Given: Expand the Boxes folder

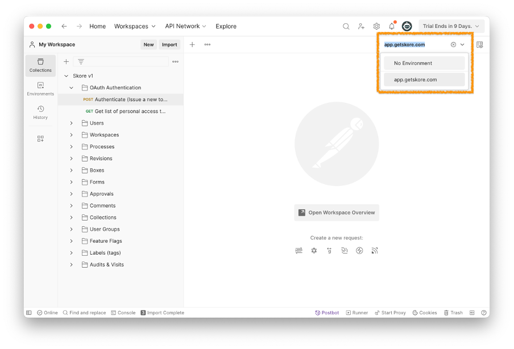Looking at the screenshot, I should pyautogui.click(x=71, y=170).
